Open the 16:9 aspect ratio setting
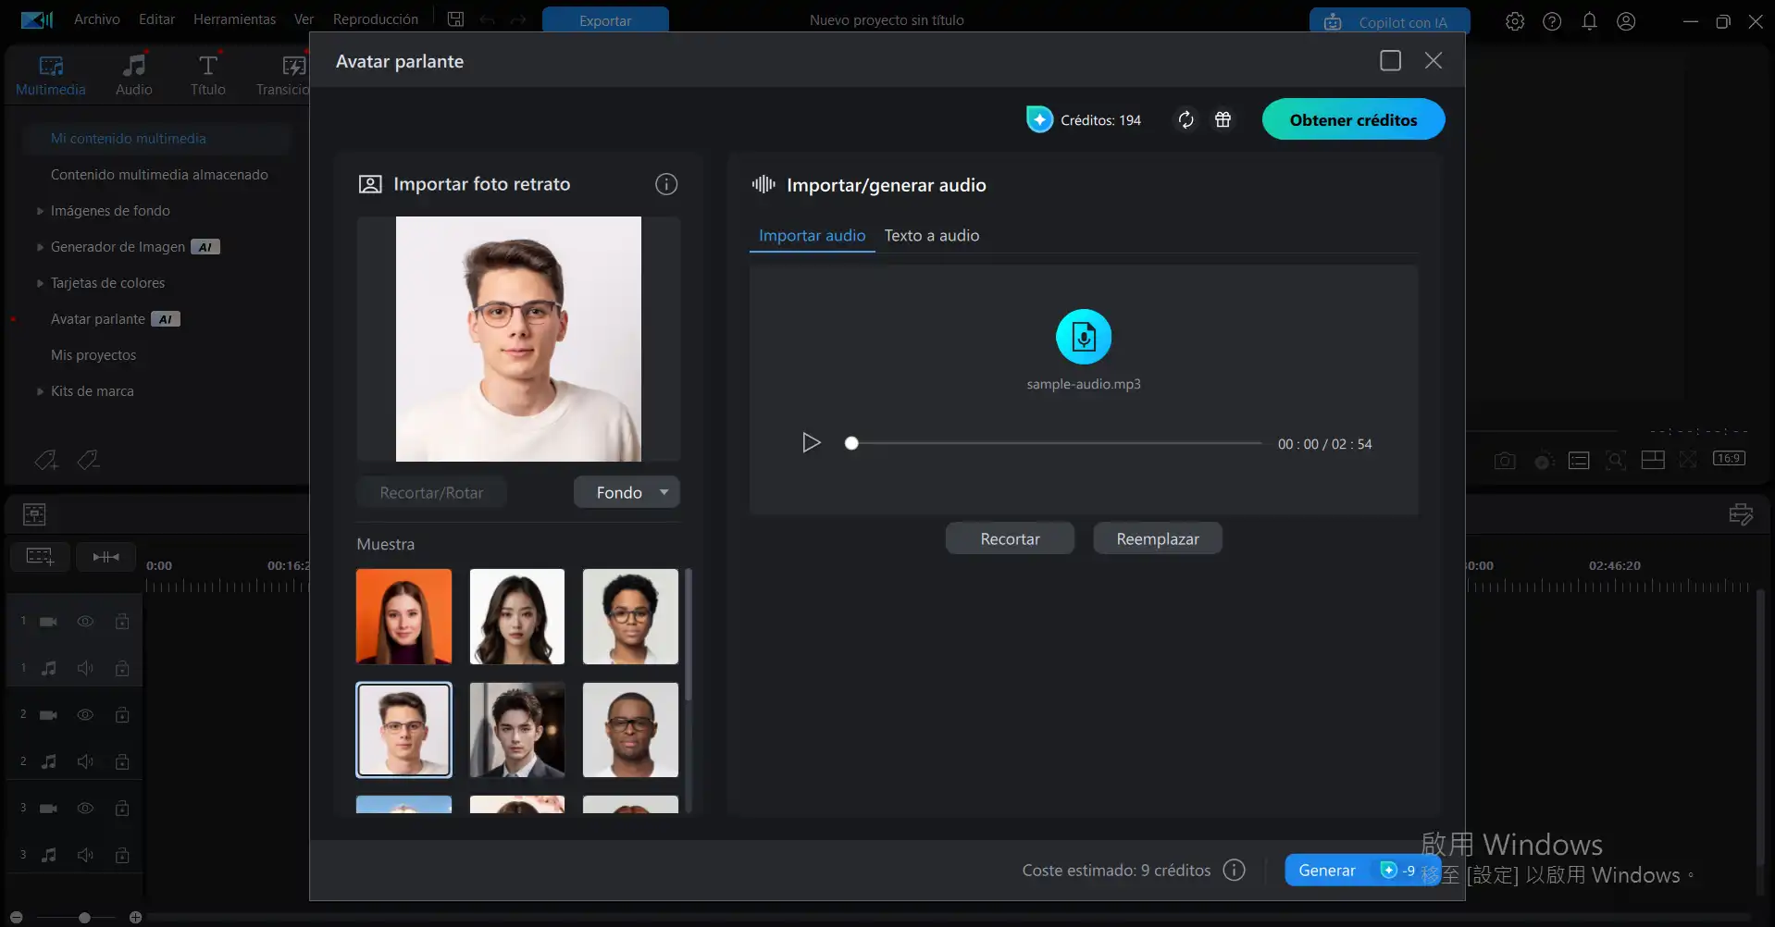The height and width of the screenshot is (927, 1775). point(1729,458)
